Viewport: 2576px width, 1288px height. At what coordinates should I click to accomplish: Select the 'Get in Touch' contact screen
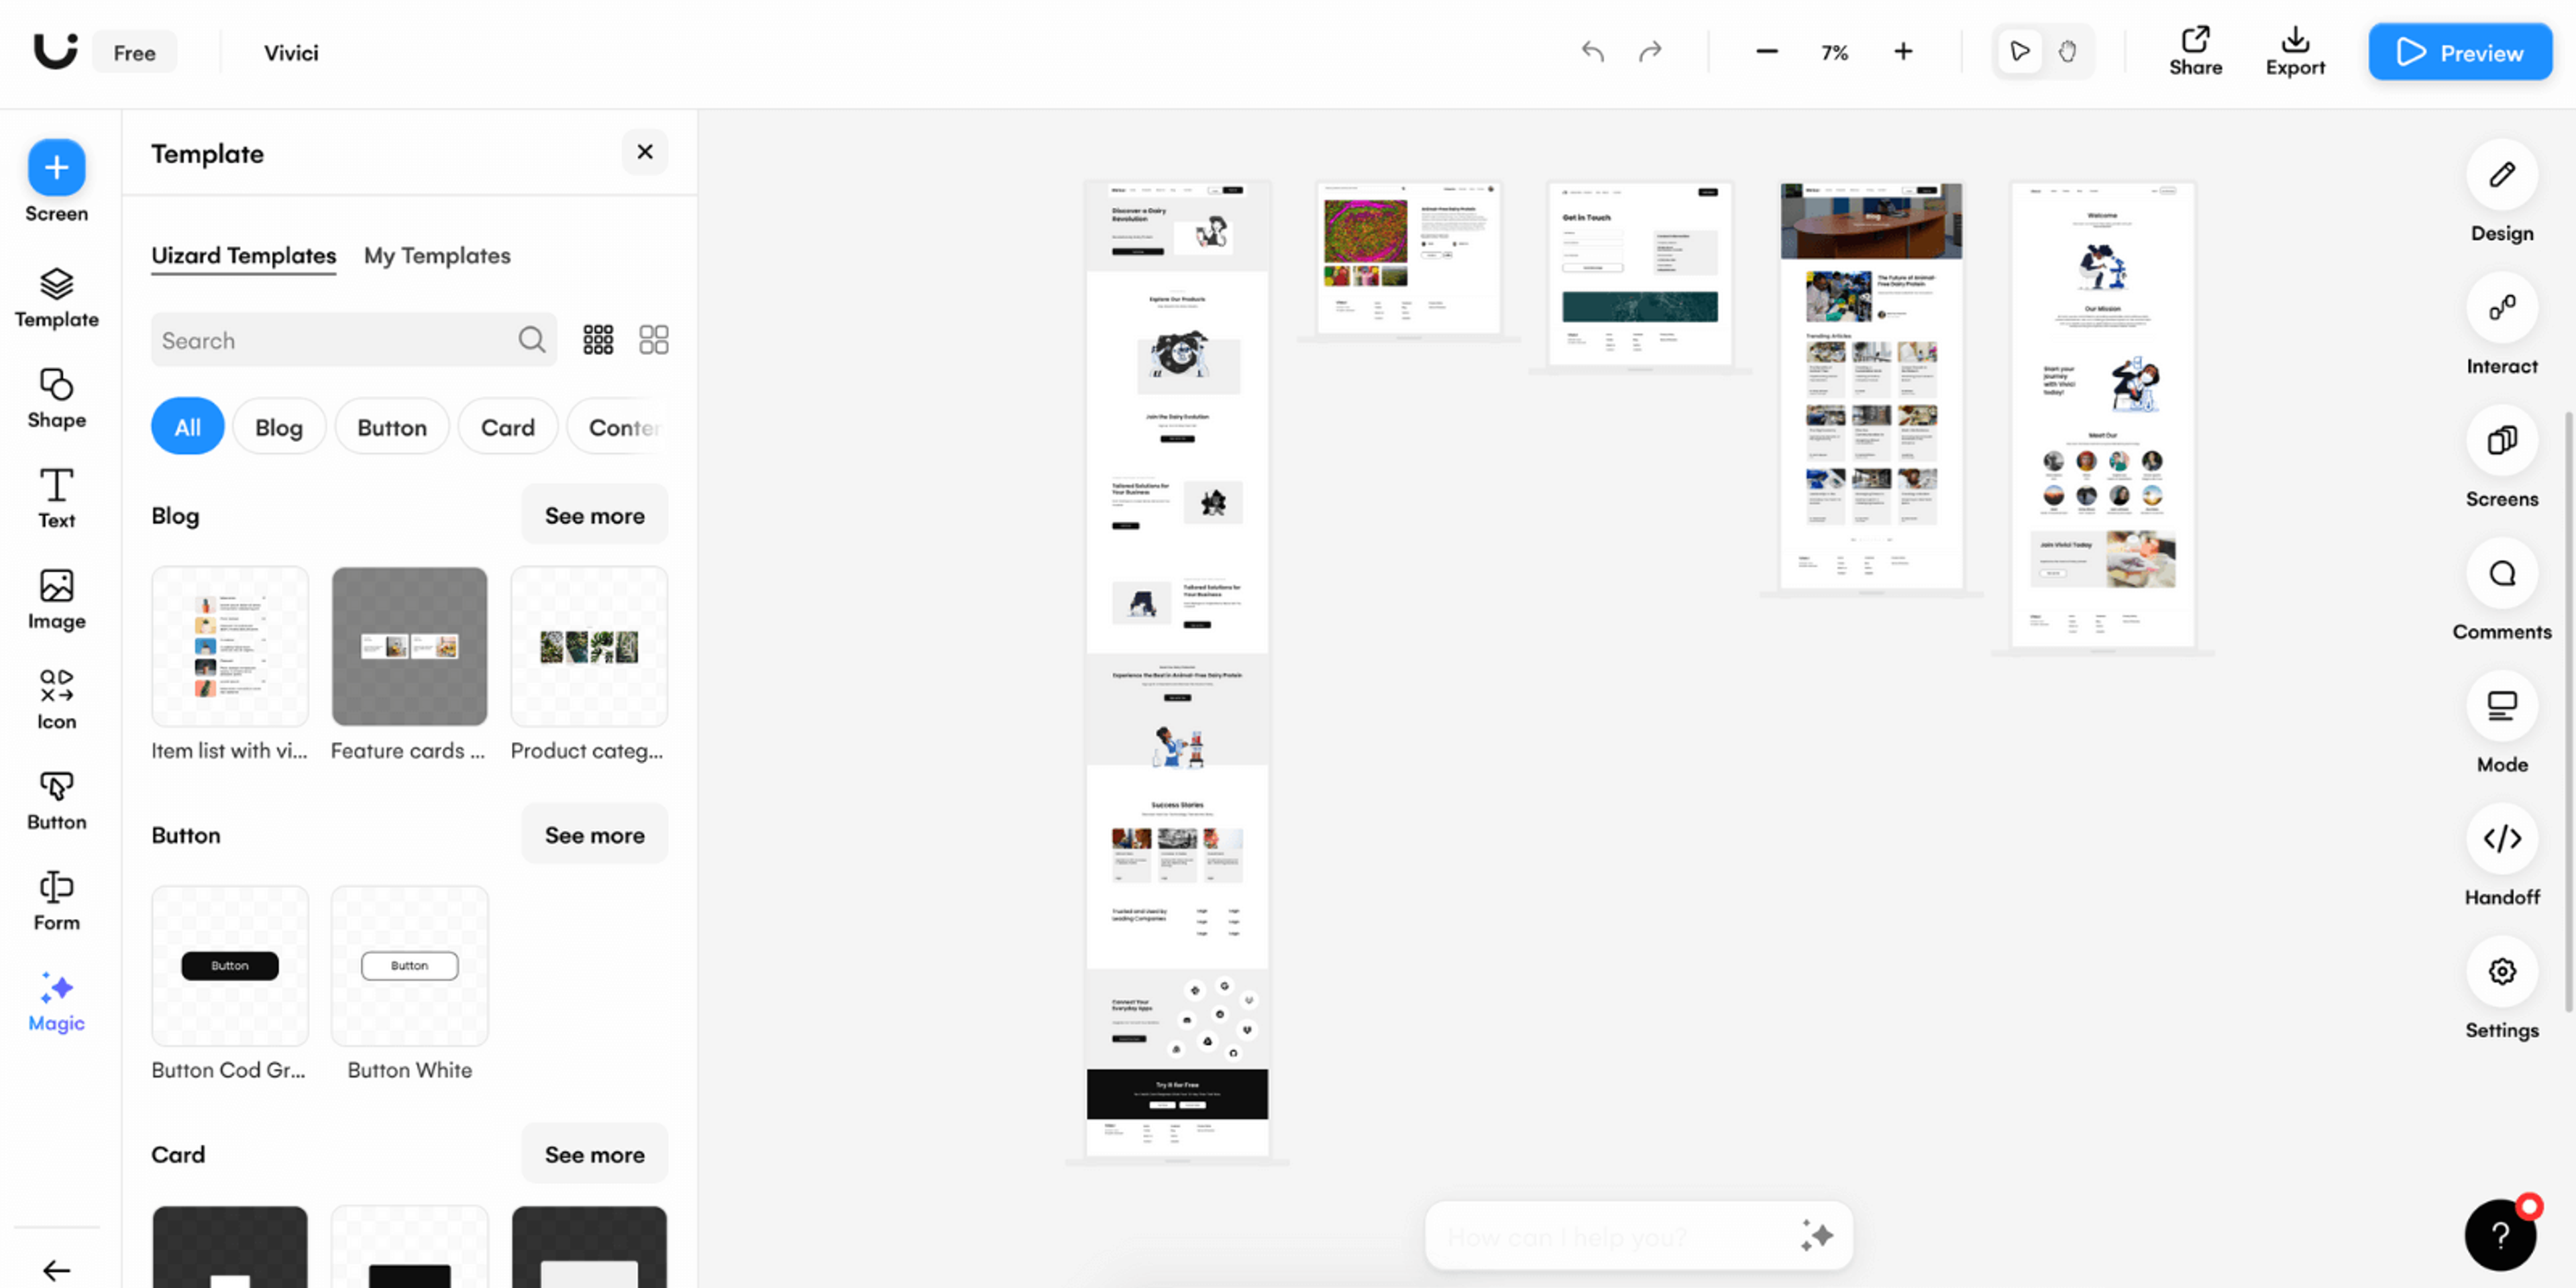tap(1640, 274)
